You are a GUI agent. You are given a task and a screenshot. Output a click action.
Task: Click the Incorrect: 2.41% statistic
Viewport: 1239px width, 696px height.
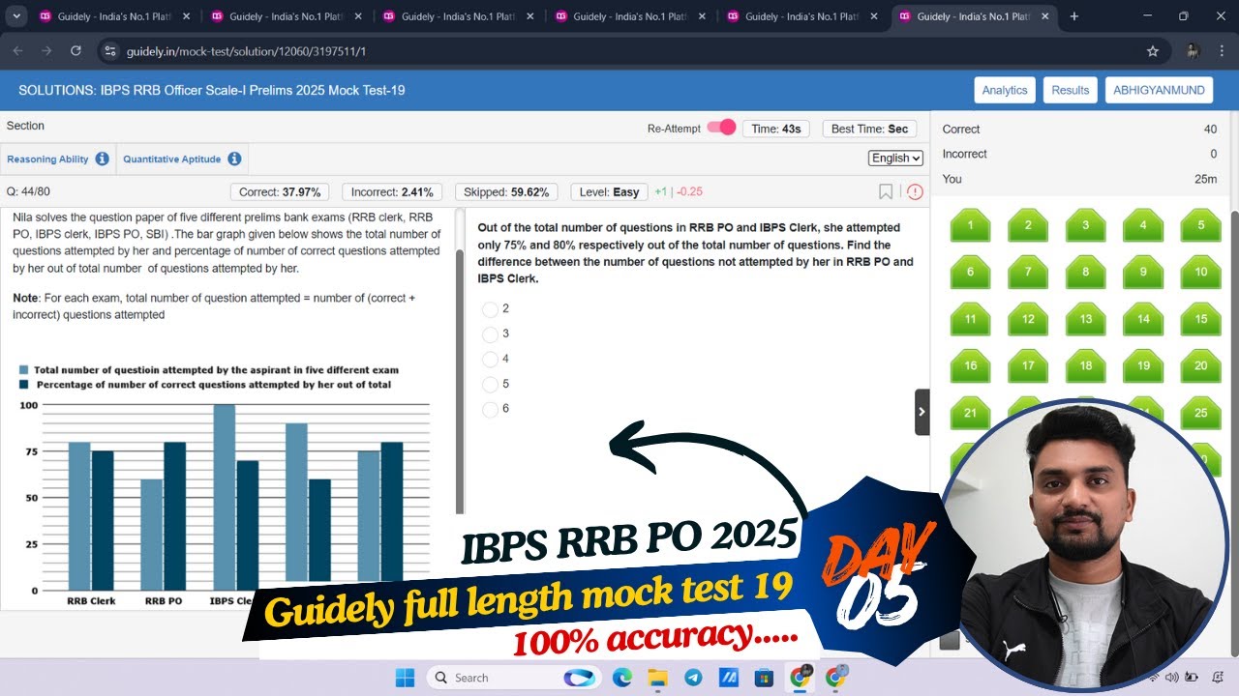click(x=392, y=192)
